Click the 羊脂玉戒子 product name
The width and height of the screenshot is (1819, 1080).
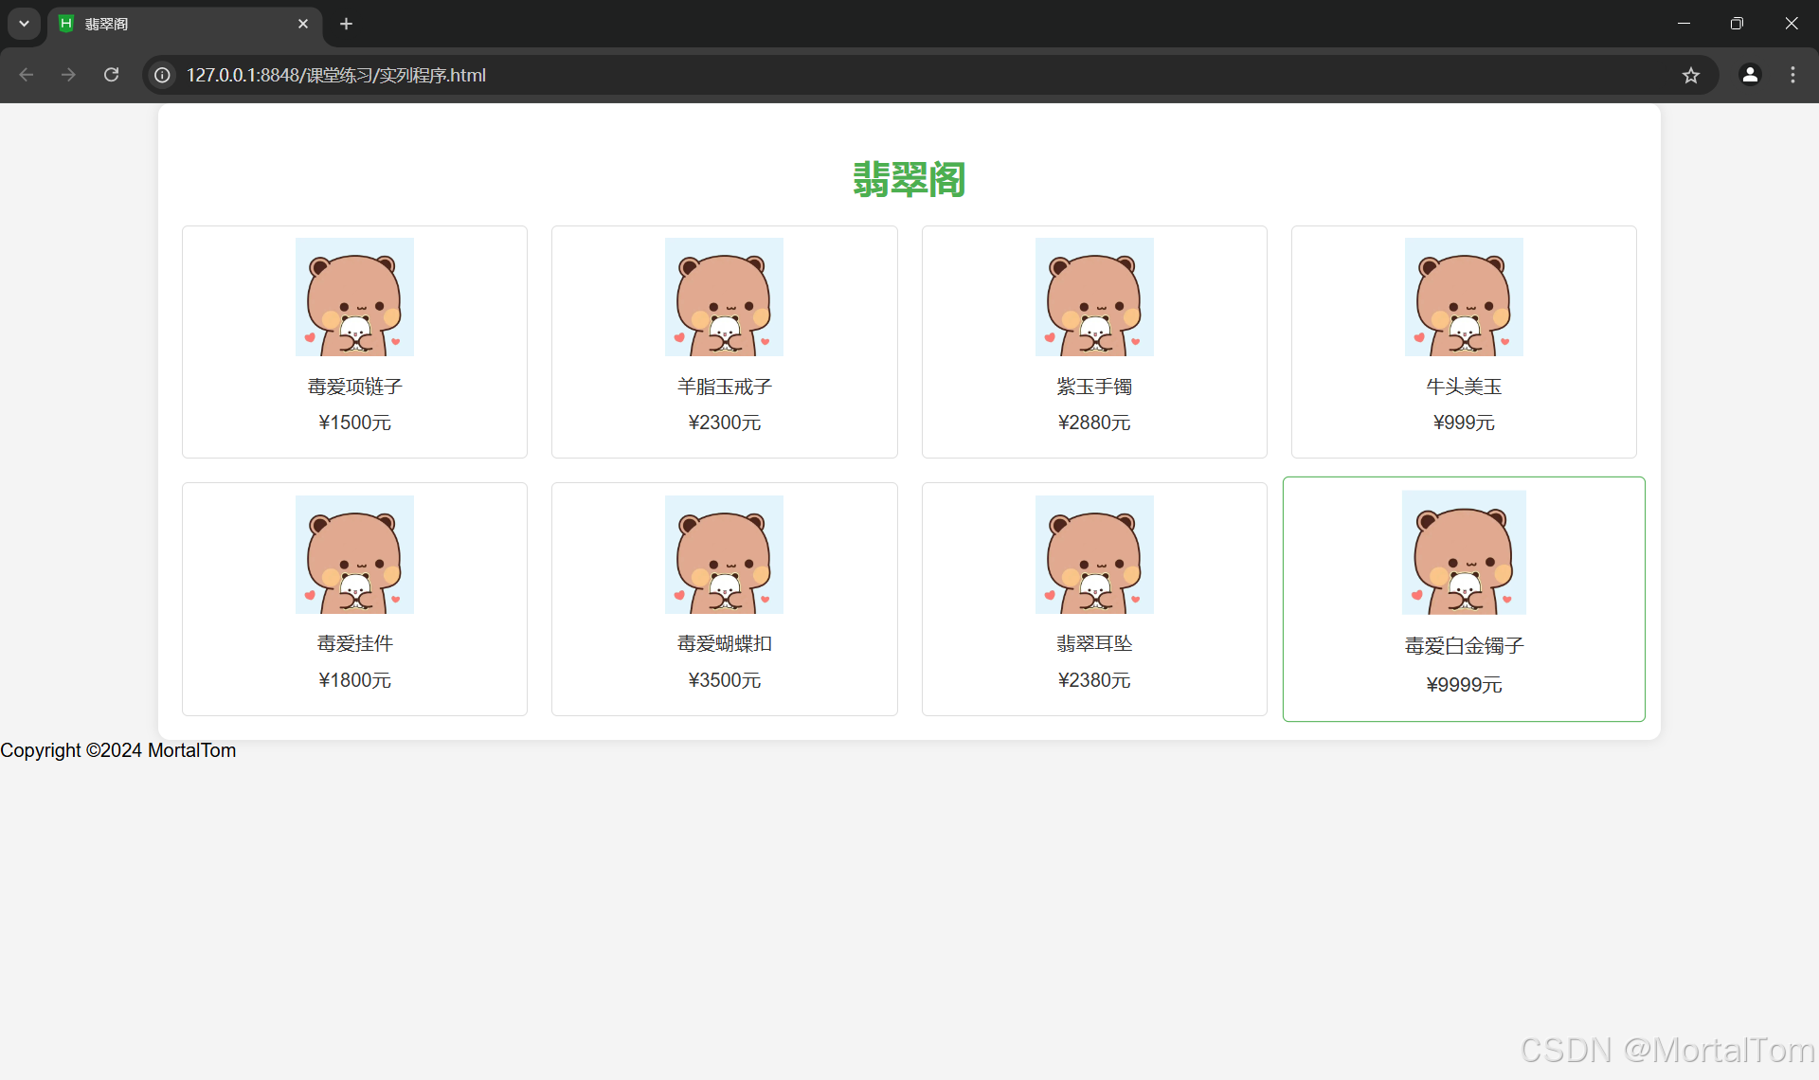coord(724,387)
